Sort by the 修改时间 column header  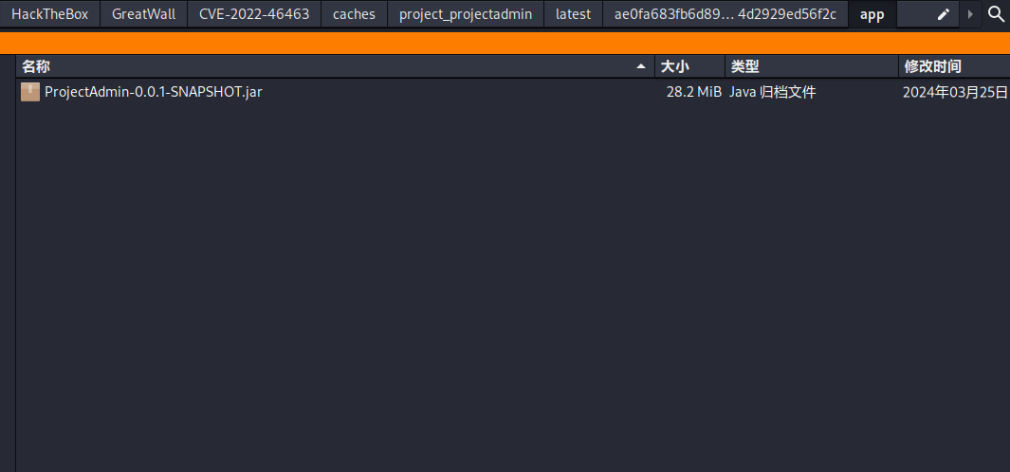click(x=952, y=66)
